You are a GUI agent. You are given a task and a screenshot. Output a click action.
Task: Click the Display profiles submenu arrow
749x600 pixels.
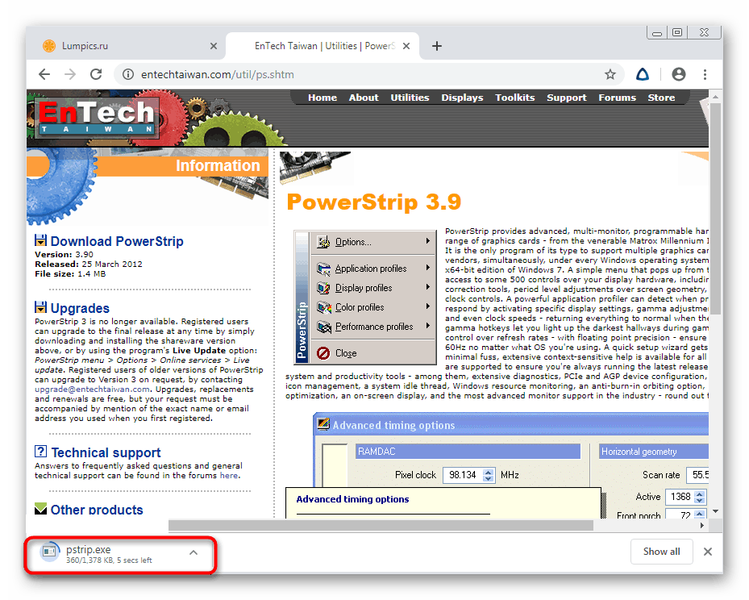(428, 287)
